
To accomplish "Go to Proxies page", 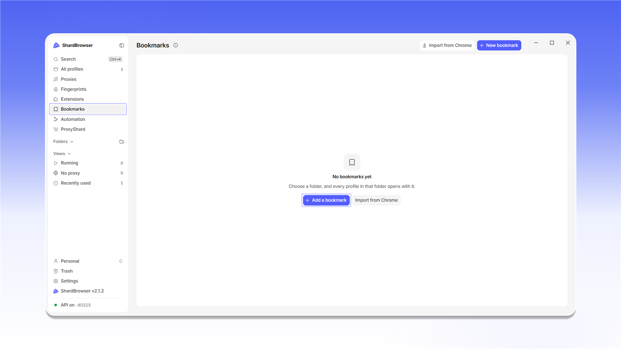I will [88, 79].
